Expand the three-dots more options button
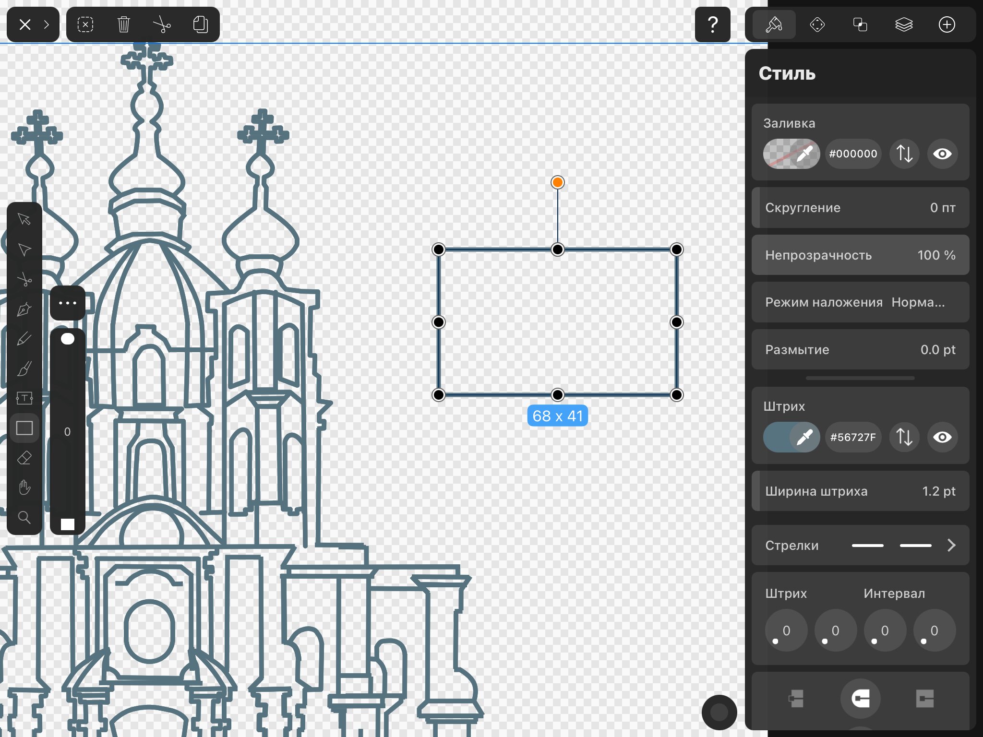 [x=68, y=303]
